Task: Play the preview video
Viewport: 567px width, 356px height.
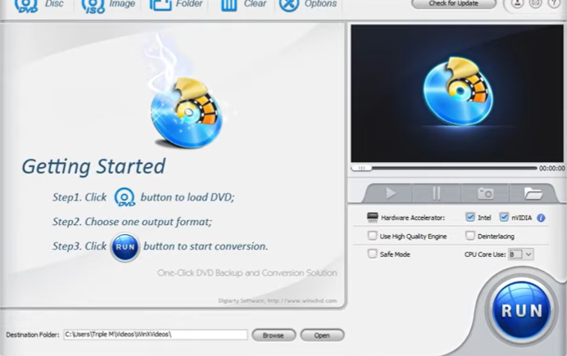Action: (x=390, y=193)
